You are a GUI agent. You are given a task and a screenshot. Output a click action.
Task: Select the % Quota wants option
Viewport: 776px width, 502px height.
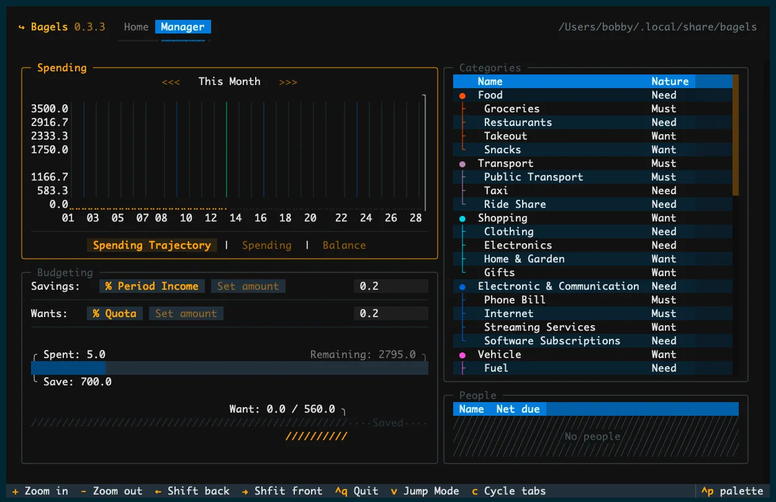115,313
